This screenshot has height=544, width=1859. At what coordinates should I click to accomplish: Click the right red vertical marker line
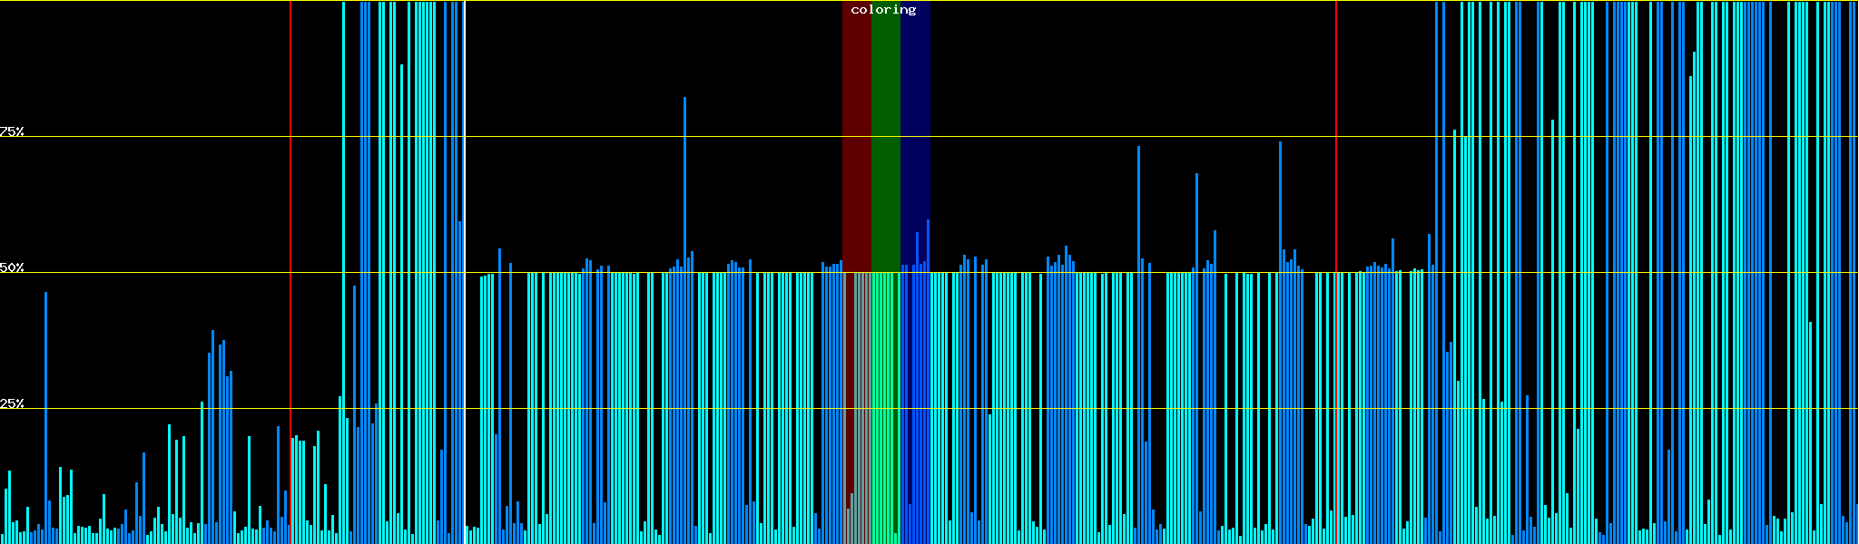(x=1336, y=181)
